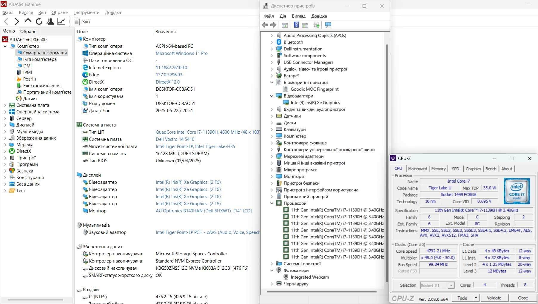Click Device Manager forward arrow icon
The width and height of the screenshot is (538, 304).
pyautogui.click(x=273, y=25)
